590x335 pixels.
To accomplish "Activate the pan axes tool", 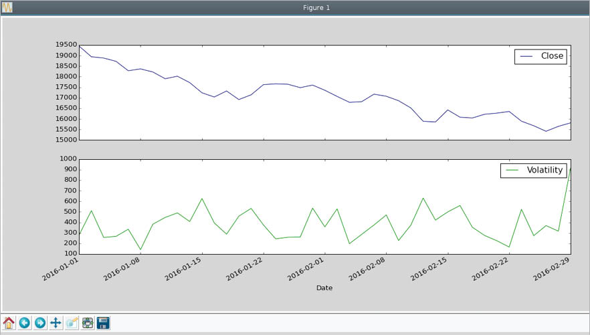I will click(56, 323).
